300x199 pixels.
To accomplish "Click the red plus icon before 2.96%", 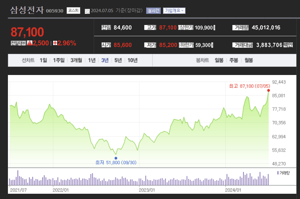I will point(55,43).
